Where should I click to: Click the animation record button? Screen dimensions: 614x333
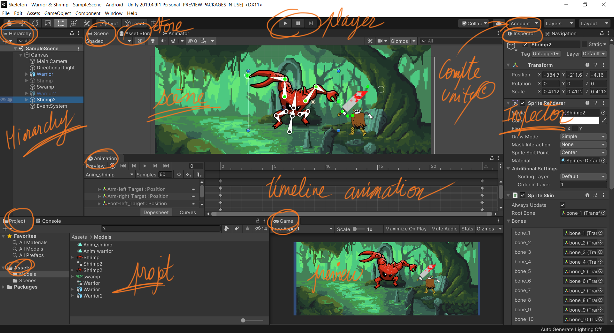113,166
